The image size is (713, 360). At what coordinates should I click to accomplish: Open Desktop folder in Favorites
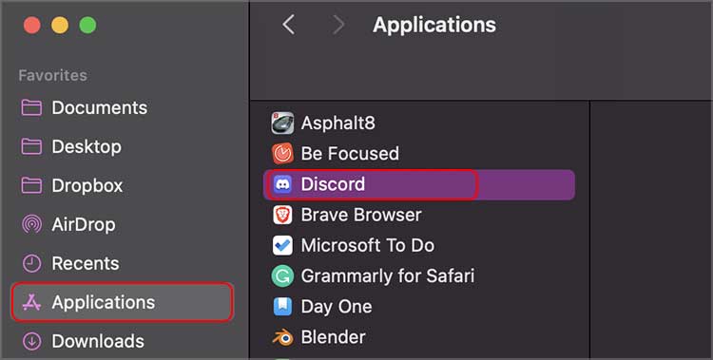point(71,146)
